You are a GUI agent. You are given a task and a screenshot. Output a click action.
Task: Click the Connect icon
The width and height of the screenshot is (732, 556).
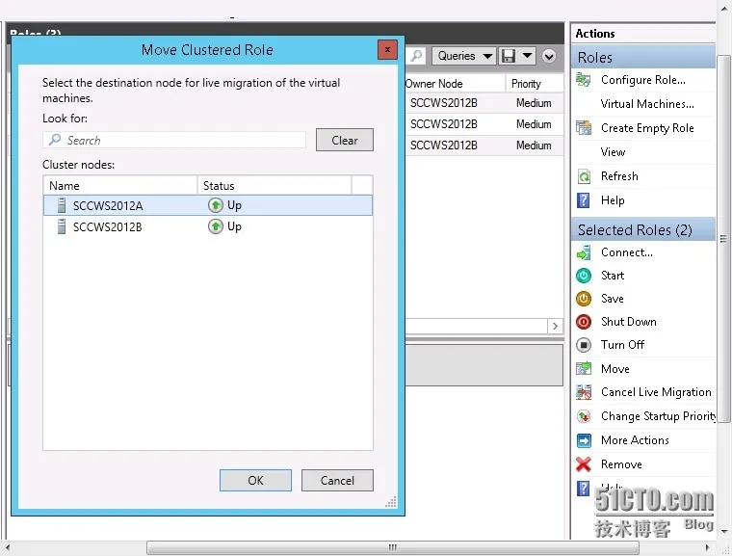583,252
